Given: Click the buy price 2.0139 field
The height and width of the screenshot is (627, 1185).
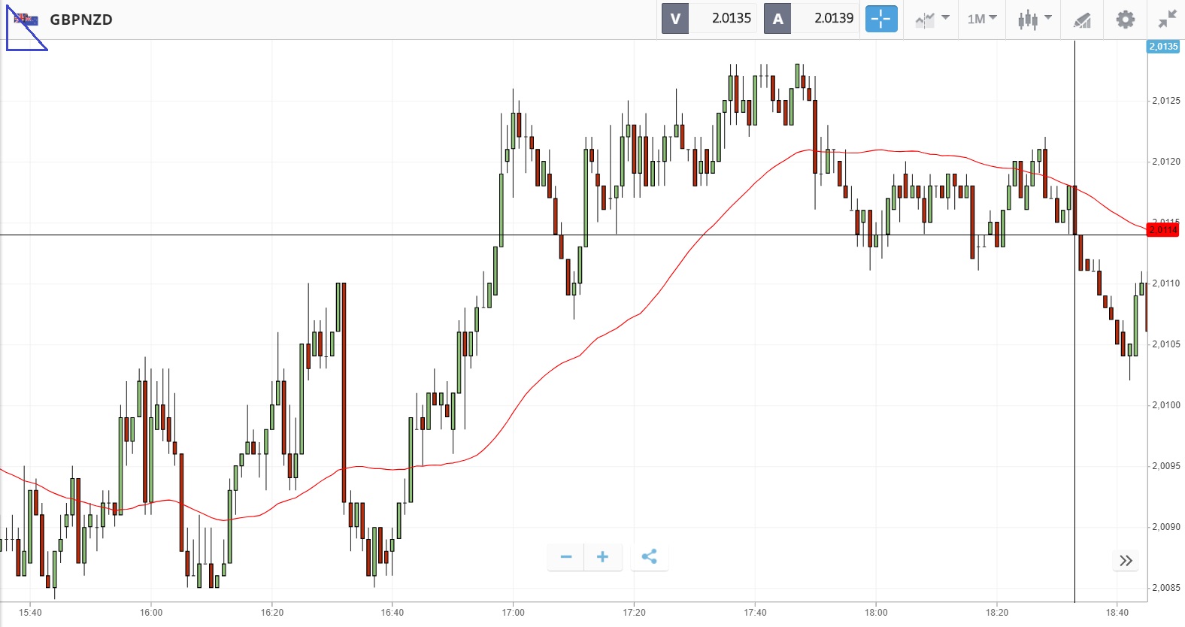Looking at the screenshot, I should pyautogui.click(x=833, y=19).
